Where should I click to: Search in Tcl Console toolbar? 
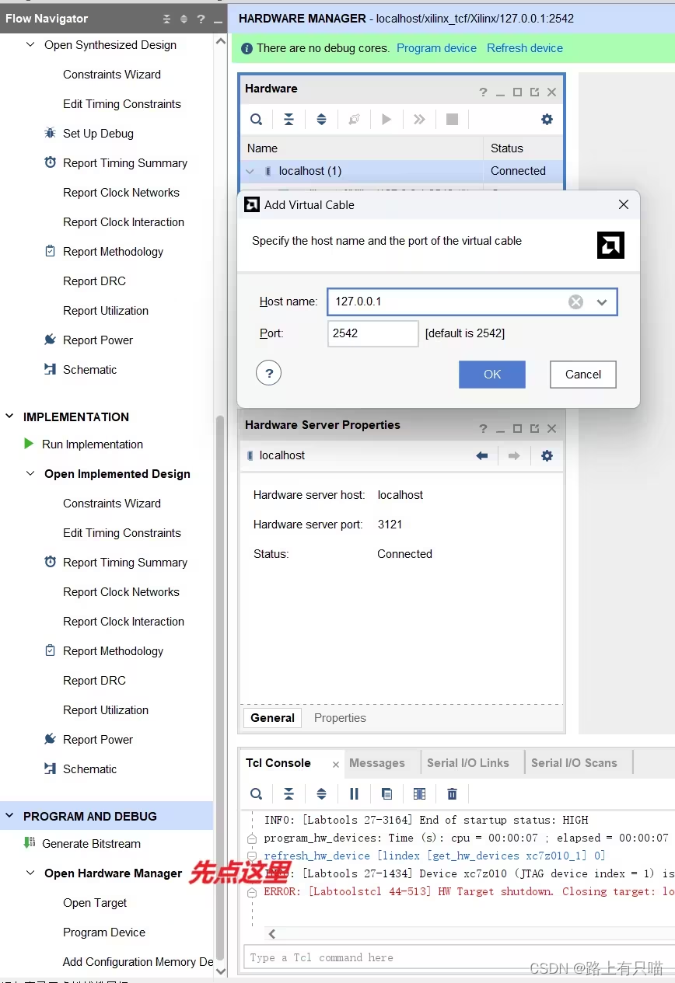point(256,794)
